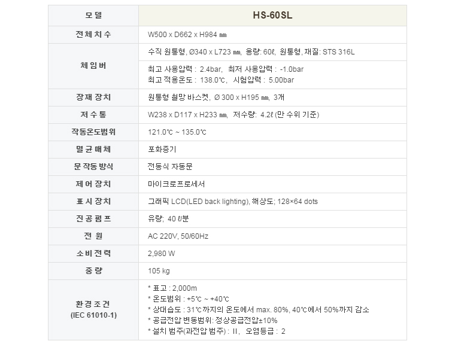Select the 환경조건 (IEC 61010-1) label
The image size is (455, 344).
[93, 309]
